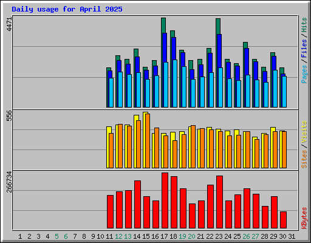Click the red KBytes bar for day 30

point(283,220)
